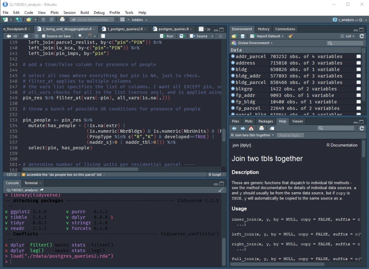Save the workspace from the Environment toolbar
The height and width of the screenshot is (269, 369).
coord(243,36)
